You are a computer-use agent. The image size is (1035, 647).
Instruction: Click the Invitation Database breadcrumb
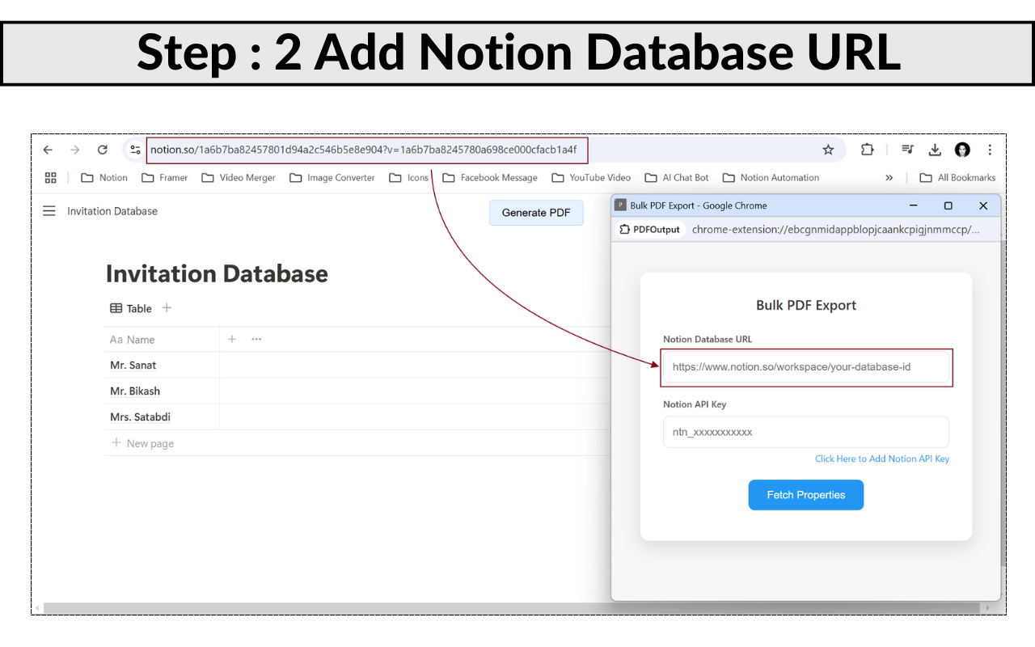112,211
